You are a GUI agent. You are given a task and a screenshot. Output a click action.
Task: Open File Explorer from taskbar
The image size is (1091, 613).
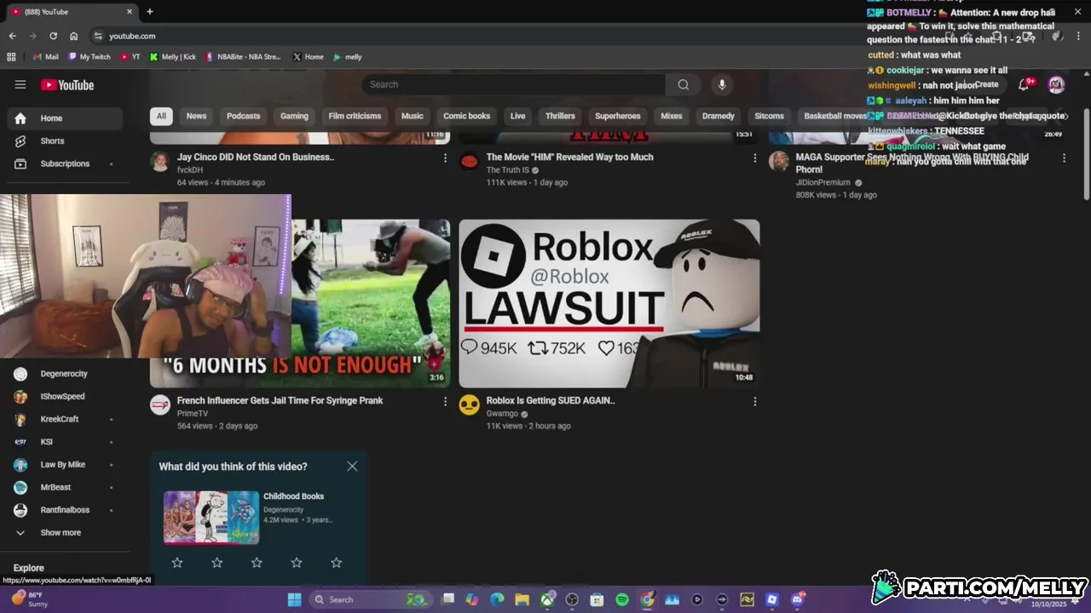click(522, 599)
